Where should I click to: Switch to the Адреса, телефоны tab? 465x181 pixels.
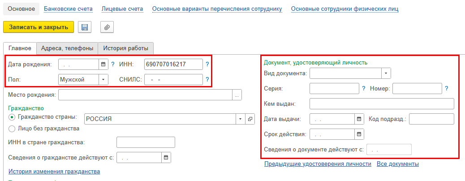click(x=67, y=48)
